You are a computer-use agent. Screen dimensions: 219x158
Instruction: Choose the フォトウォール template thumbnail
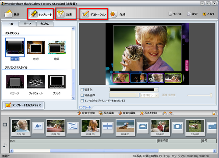click(x=36, y=82)
